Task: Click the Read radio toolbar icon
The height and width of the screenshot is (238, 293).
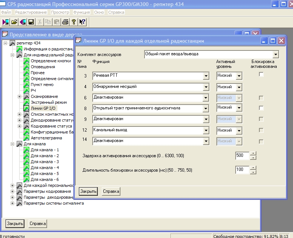Action: click(x=6, y=22)
